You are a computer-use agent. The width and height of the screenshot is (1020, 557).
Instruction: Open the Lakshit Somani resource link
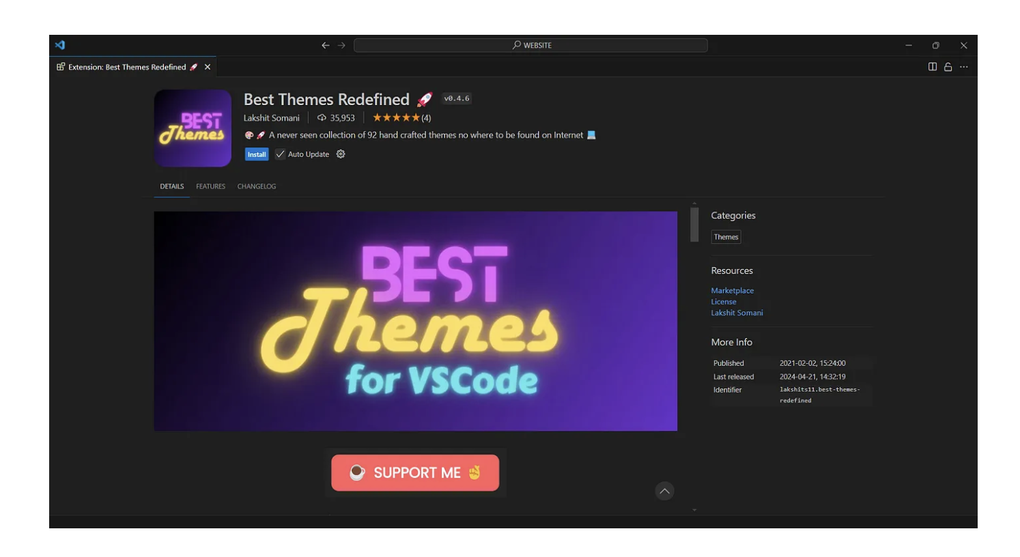pyautogui.click(x=737, y=313)
